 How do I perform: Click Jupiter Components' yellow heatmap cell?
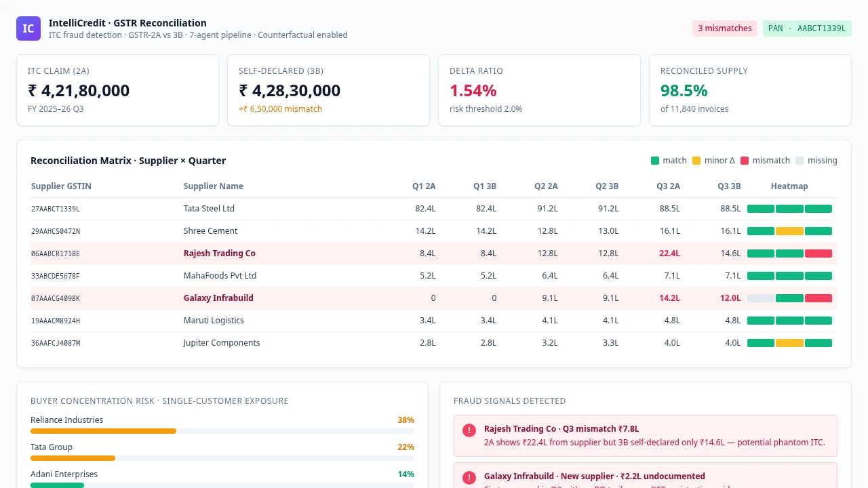coord(789,343)
